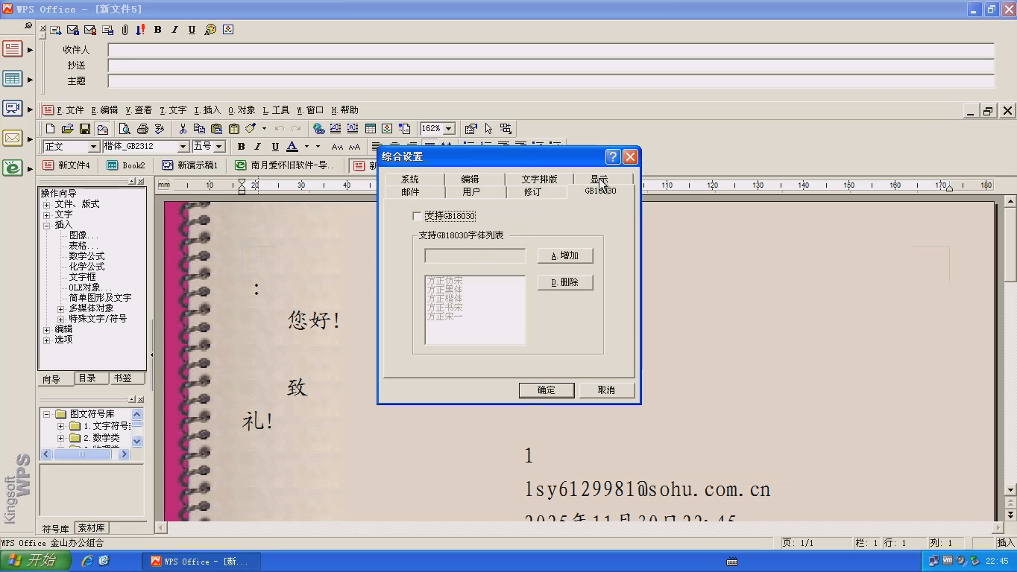Switch to the 文字排版 tab

point(539,179)
